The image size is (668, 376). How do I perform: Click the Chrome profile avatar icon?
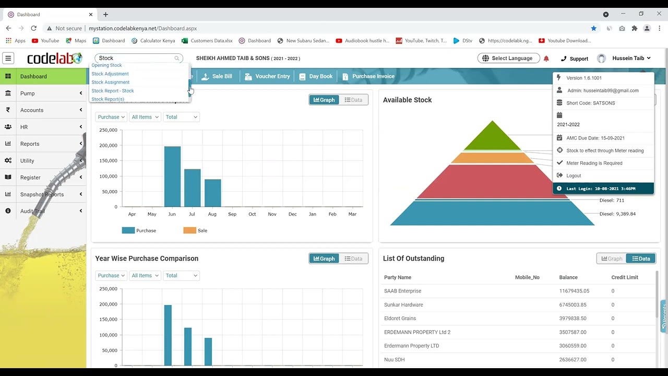point(647,28)
